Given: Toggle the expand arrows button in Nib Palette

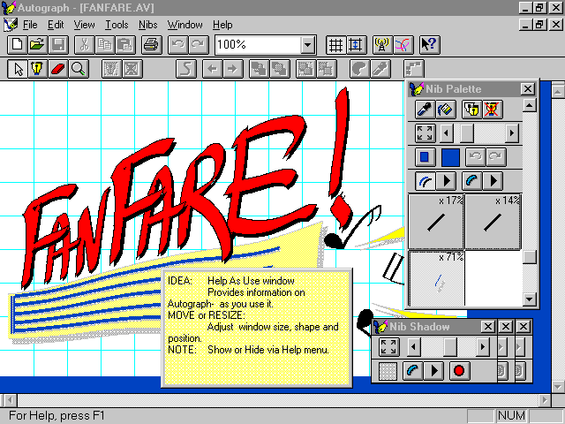Looking at the screenshot, I should pyautogui.click(x=425, y=133).
